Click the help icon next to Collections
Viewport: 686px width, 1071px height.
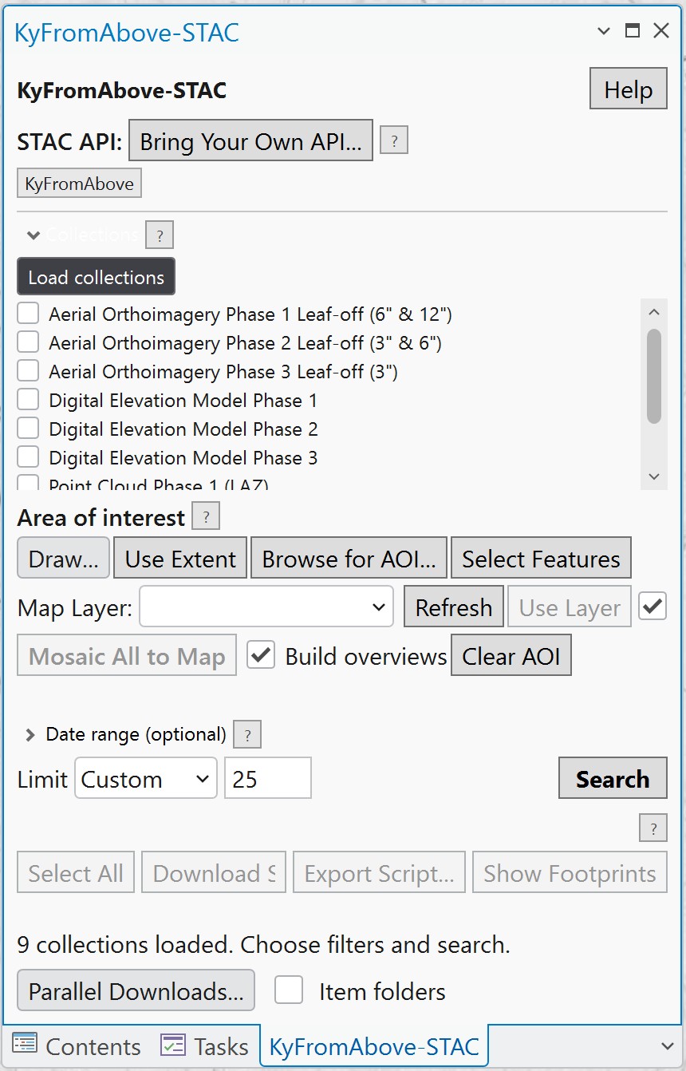pos(160,235)
